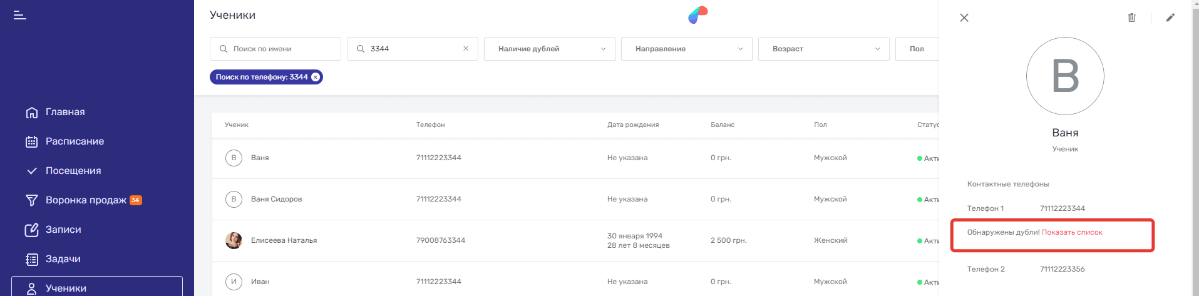Delete student using trash icon
Screen dimensions: 1199x296
[1131, 18]
